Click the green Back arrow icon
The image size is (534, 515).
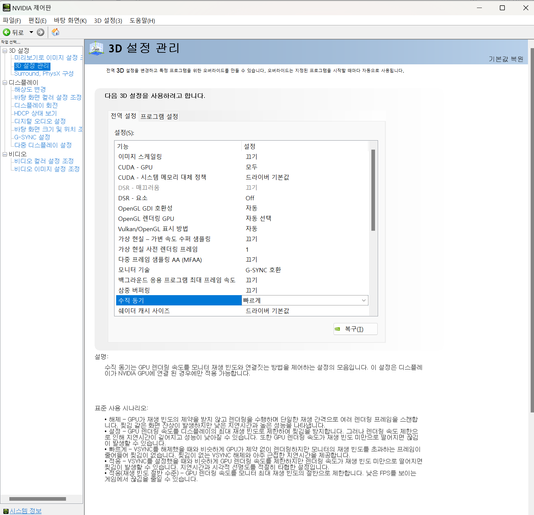pos(7,32)
